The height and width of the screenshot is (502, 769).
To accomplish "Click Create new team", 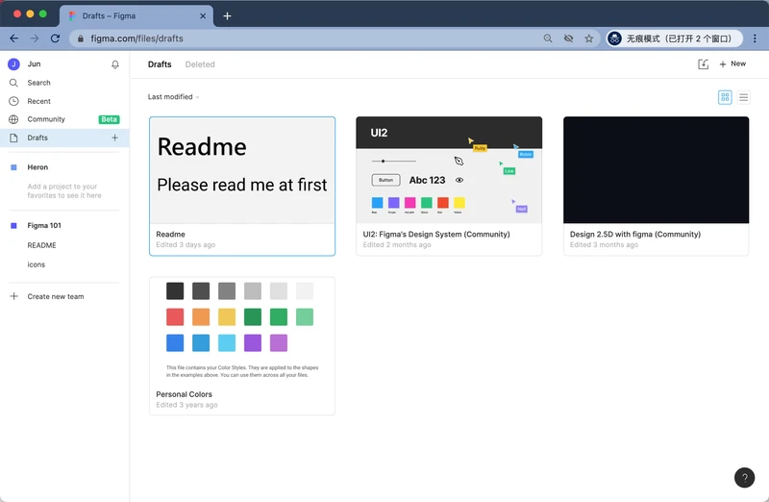I will coord(56,296).
